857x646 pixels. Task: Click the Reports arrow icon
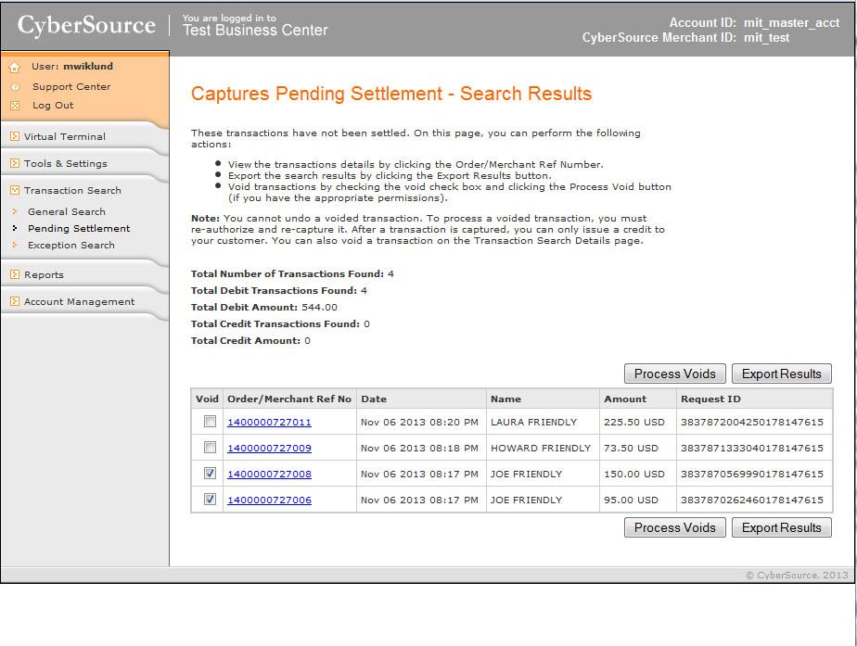coord(15,274)
